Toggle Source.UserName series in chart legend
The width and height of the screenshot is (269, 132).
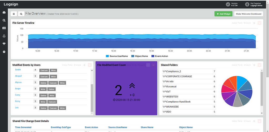click(117, 56)
